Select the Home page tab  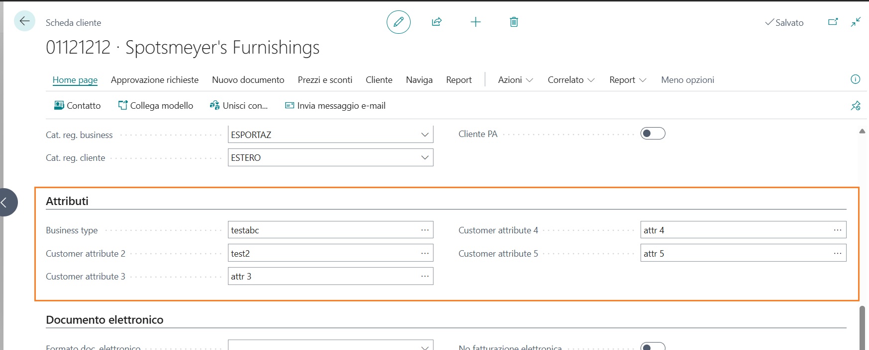pyautogui.click(x=75, y=80)
